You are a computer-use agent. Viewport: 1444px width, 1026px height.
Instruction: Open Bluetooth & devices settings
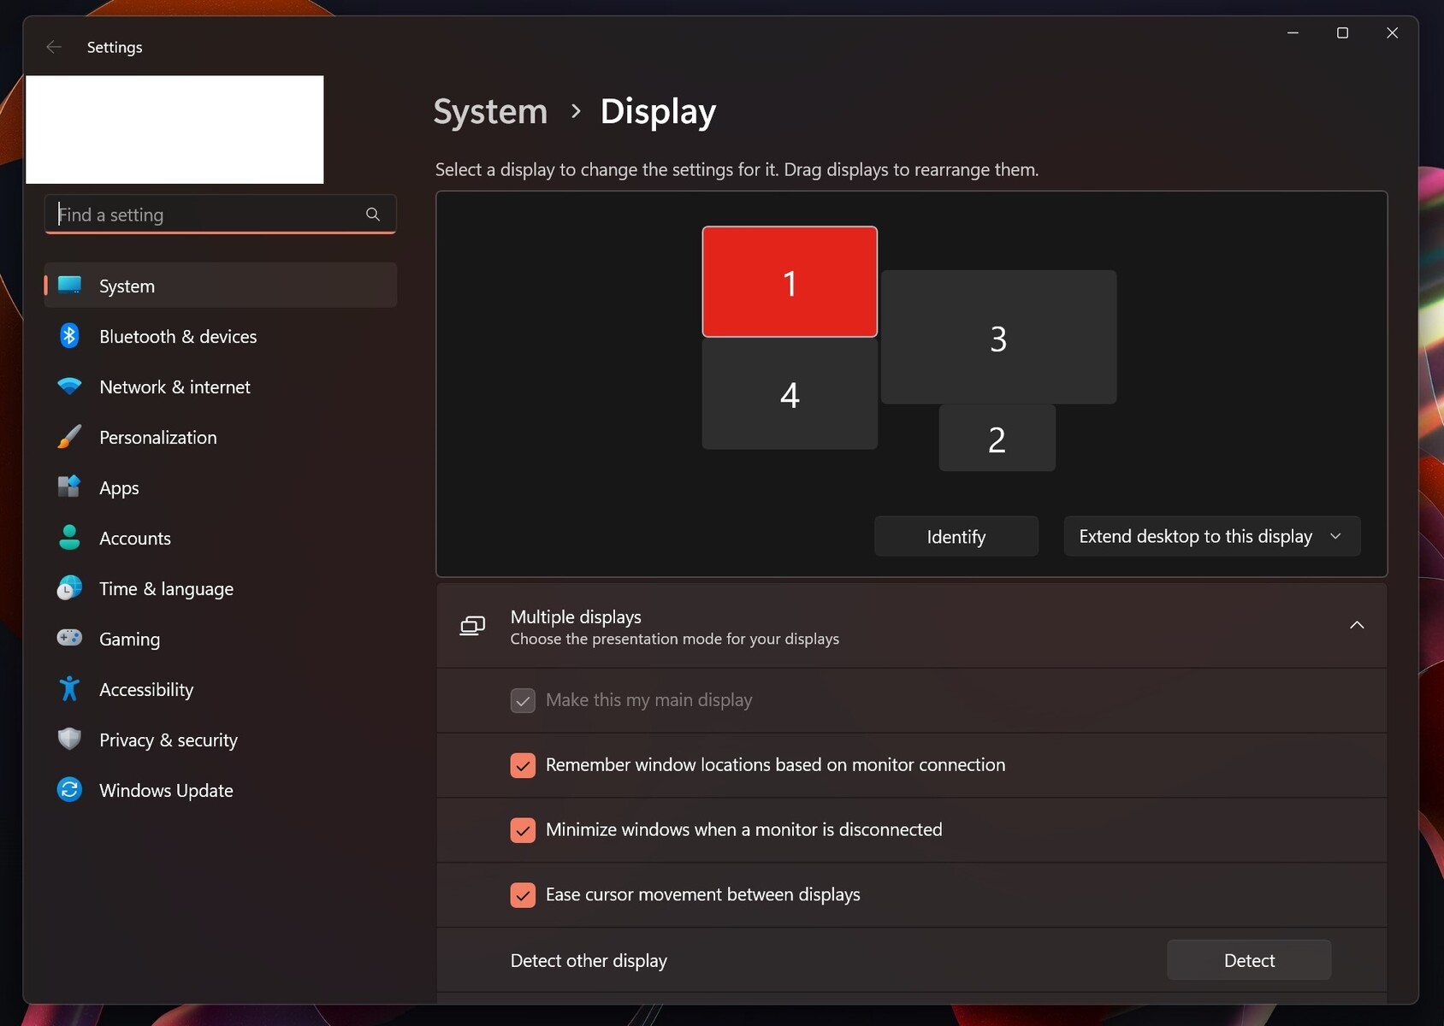tap(221, 336)
